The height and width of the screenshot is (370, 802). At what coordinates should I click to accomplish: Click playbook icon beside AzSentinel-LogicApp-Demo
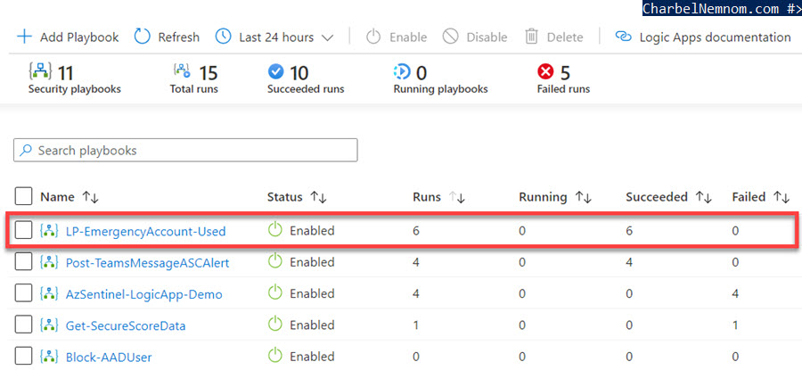[49, 294]
